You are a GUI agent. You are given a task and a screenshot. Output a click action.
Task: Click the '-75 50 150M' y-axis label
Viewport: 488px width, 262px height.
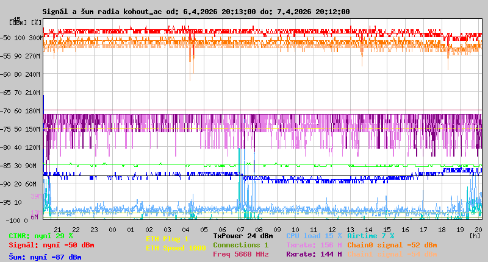tap(20, 129)
